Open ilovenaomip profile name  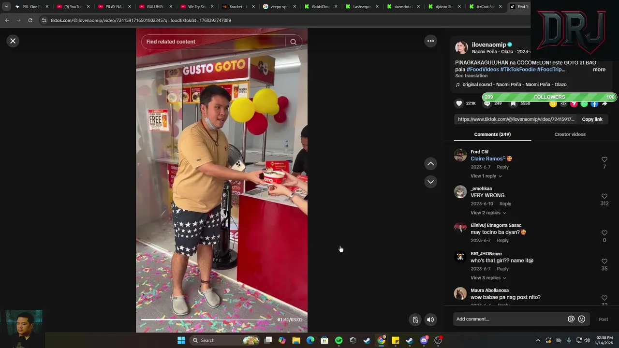488,45
